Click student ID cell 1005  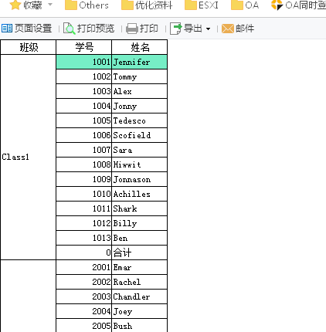point(84,120)
